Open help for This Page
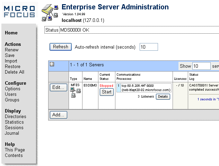 point(15,150)
